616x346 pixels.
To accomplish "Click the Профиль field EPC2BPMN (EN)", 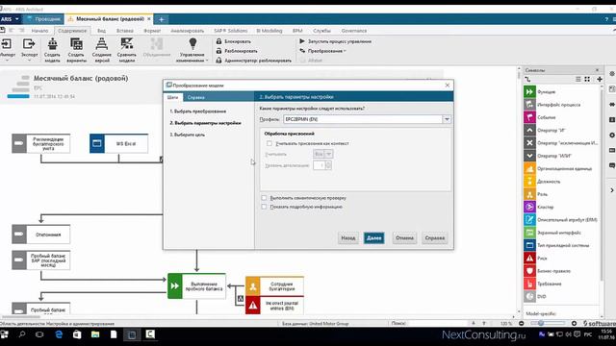I will 363,119.
